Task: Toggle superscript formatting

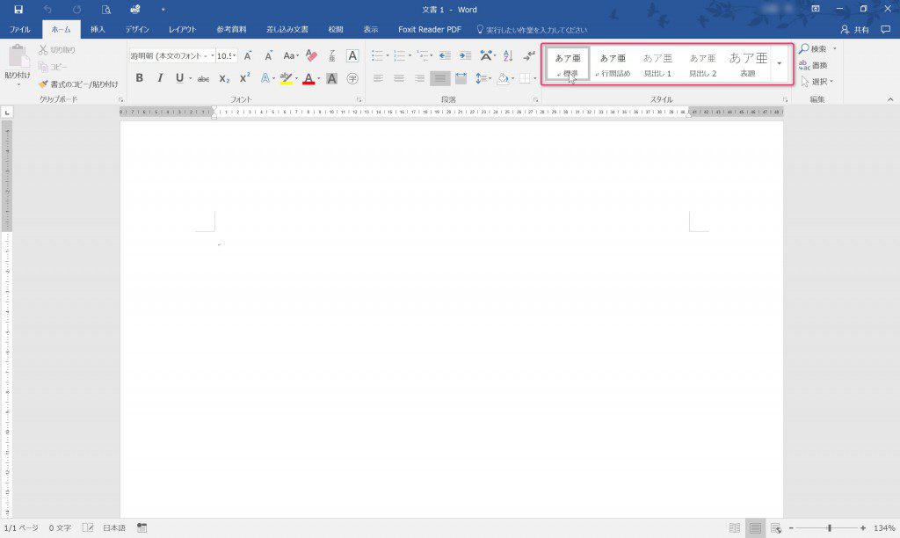Action: tap(244, 78)
